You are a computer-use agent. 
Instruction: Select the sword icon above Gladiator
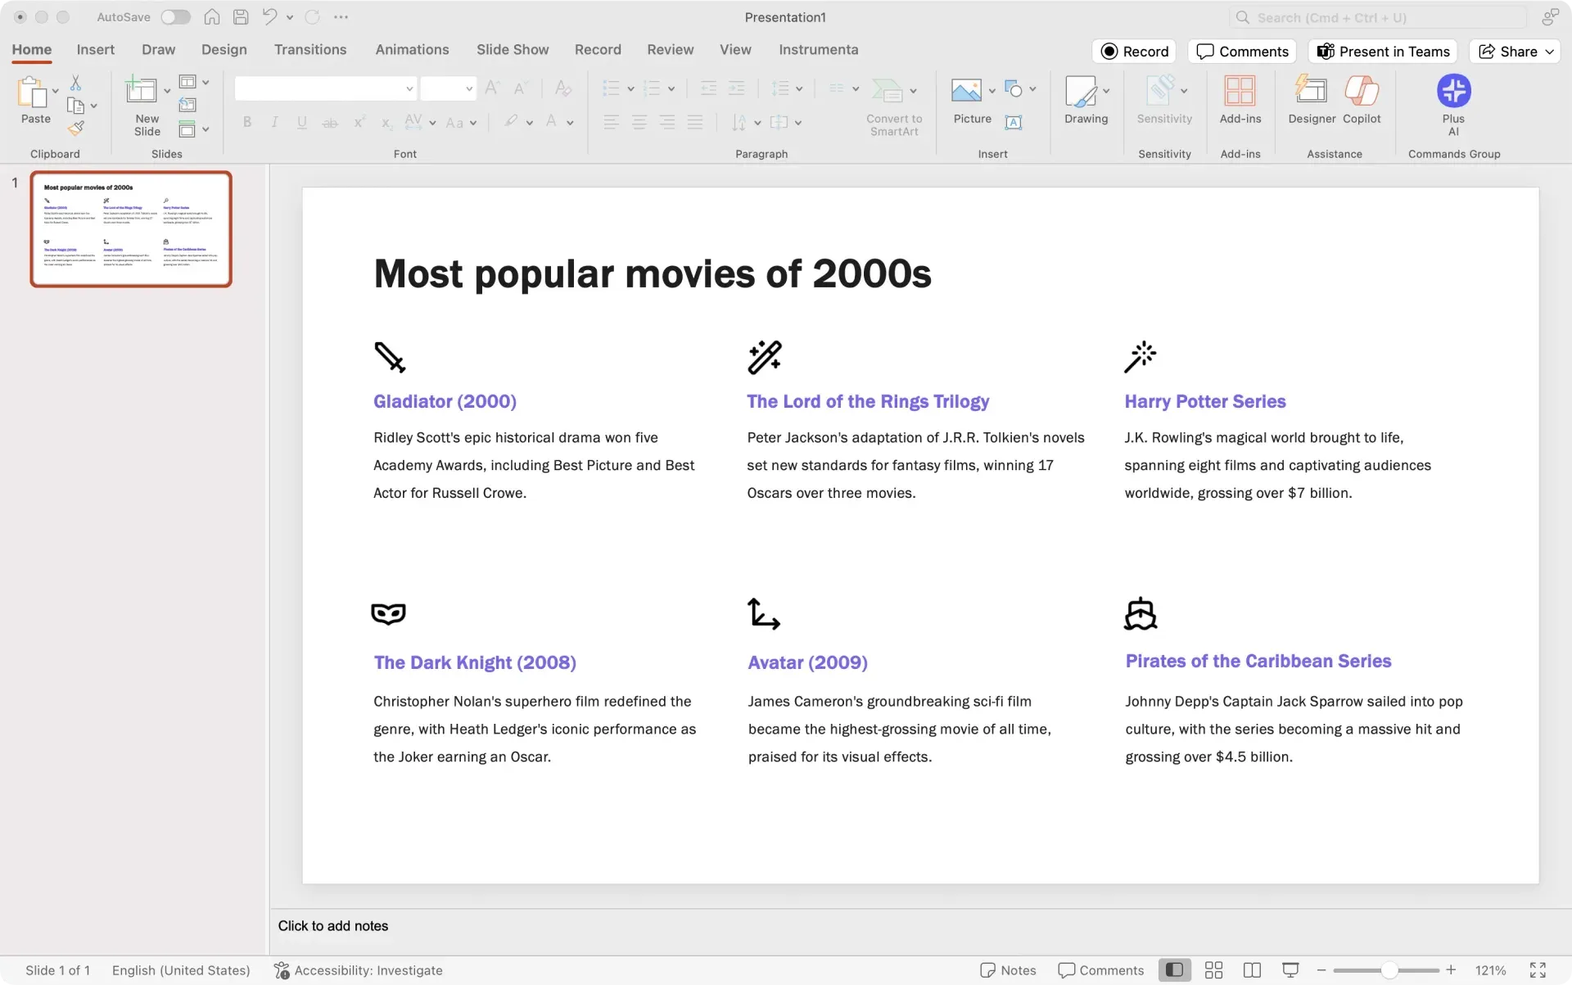pyautogui.click(x=390, y=357)
